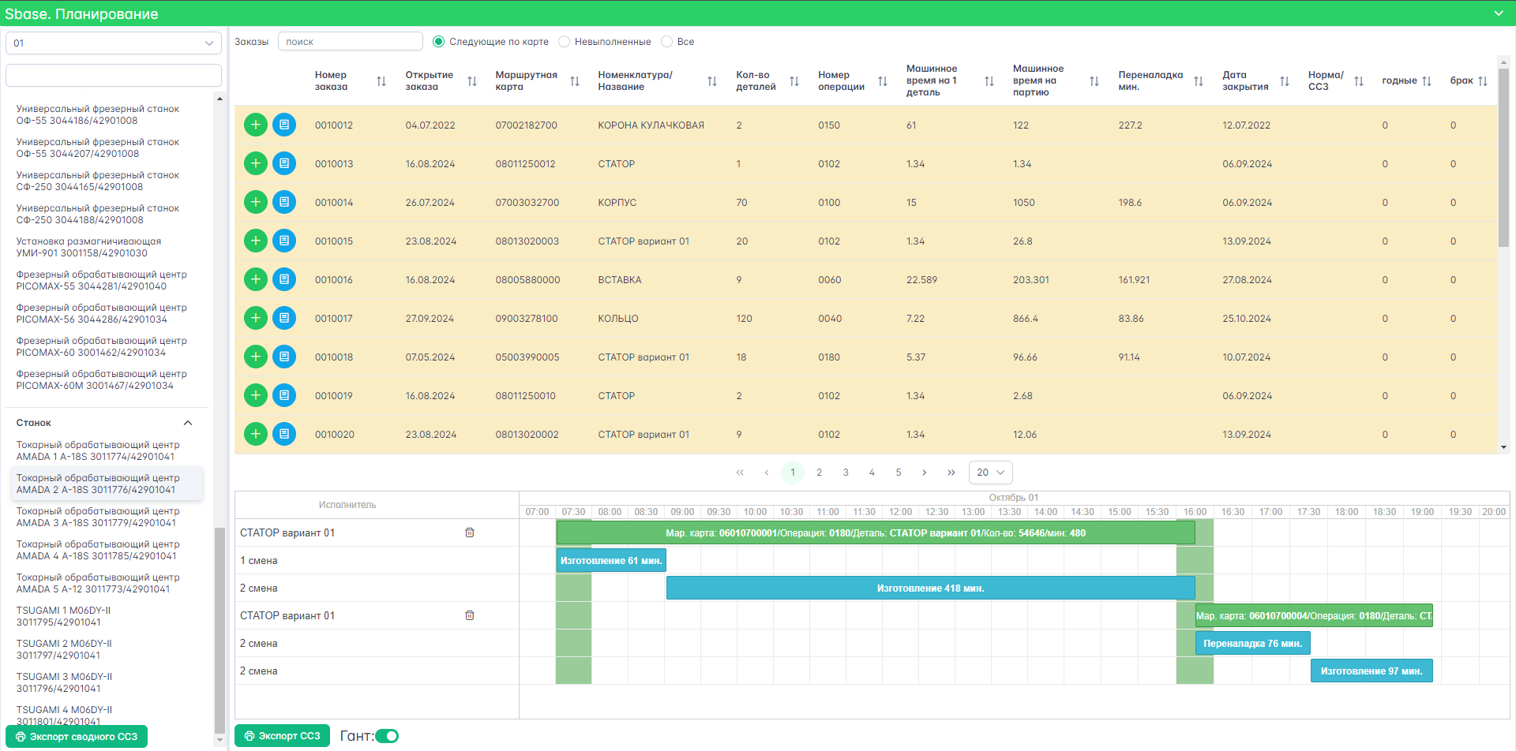Click orders table vertical scrollbar

(1503, 158)
